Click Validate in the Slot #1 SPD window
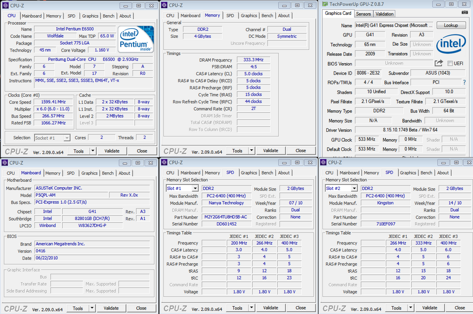The image size is (473, 314). tap(271, 308)
